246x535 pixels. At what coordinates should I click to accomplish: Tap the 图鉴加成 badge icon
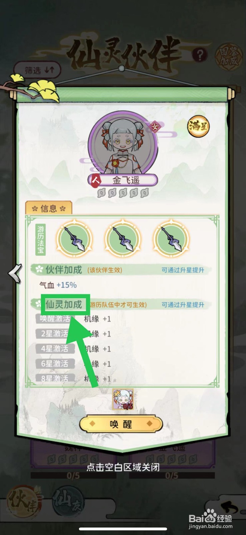(228, 57)
